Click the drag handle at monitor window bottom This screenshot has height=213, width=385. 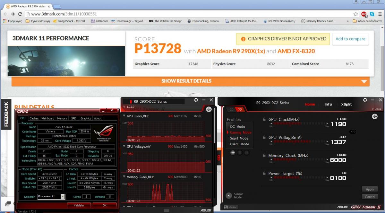[x=167, y=210]
